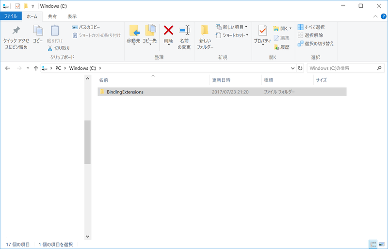Click the drive icon in the address bar

point(45,68)
